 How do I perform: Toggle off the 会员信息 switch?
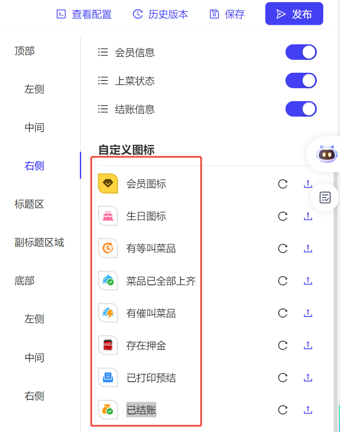[x=301, y=52]
